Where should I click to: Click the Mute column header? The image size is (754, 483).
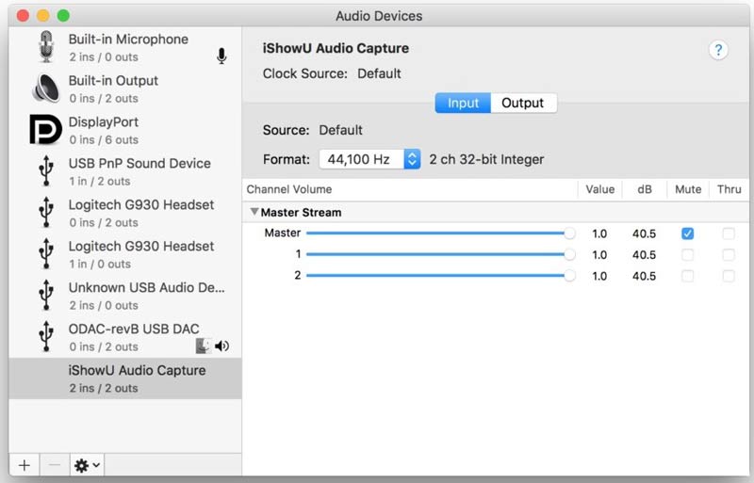pyautogui.click(x=688, y=189)
